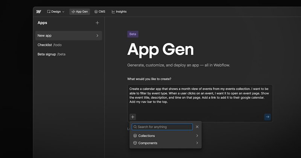
Task: Click the App Gen heading text
Action: [161, 50]
